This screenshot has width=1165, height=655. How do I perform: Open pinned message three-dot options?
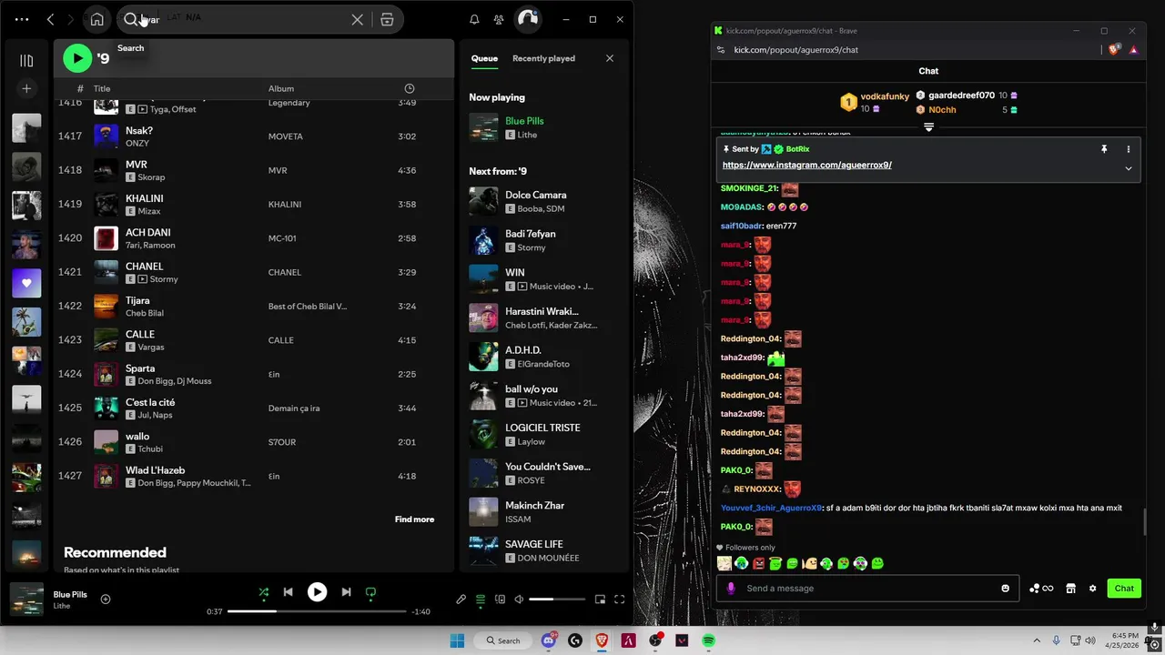[x=1129, y=149]
